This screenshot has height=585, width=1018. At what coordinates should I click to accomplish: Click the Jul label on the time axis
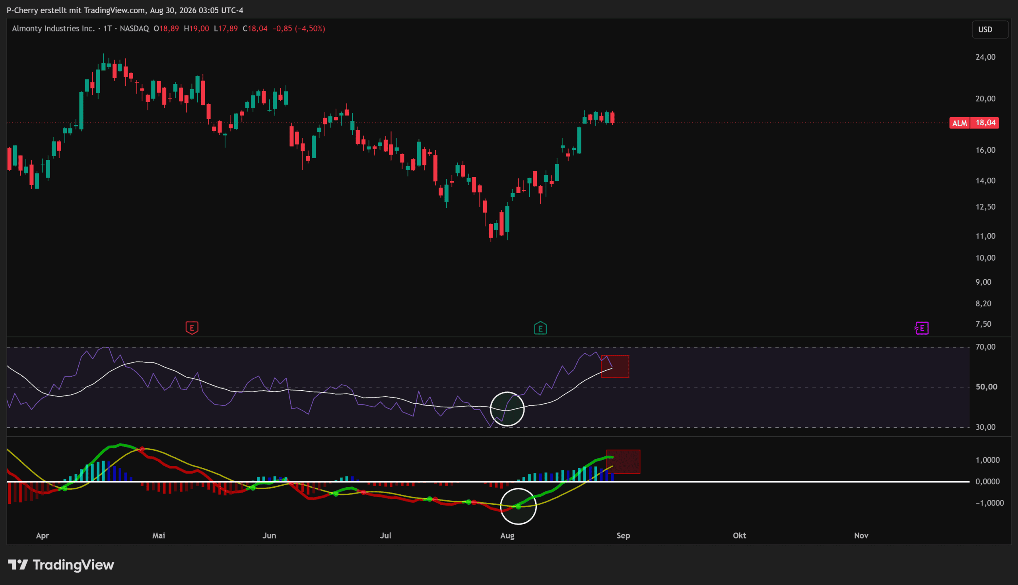[x=385, y=536]
